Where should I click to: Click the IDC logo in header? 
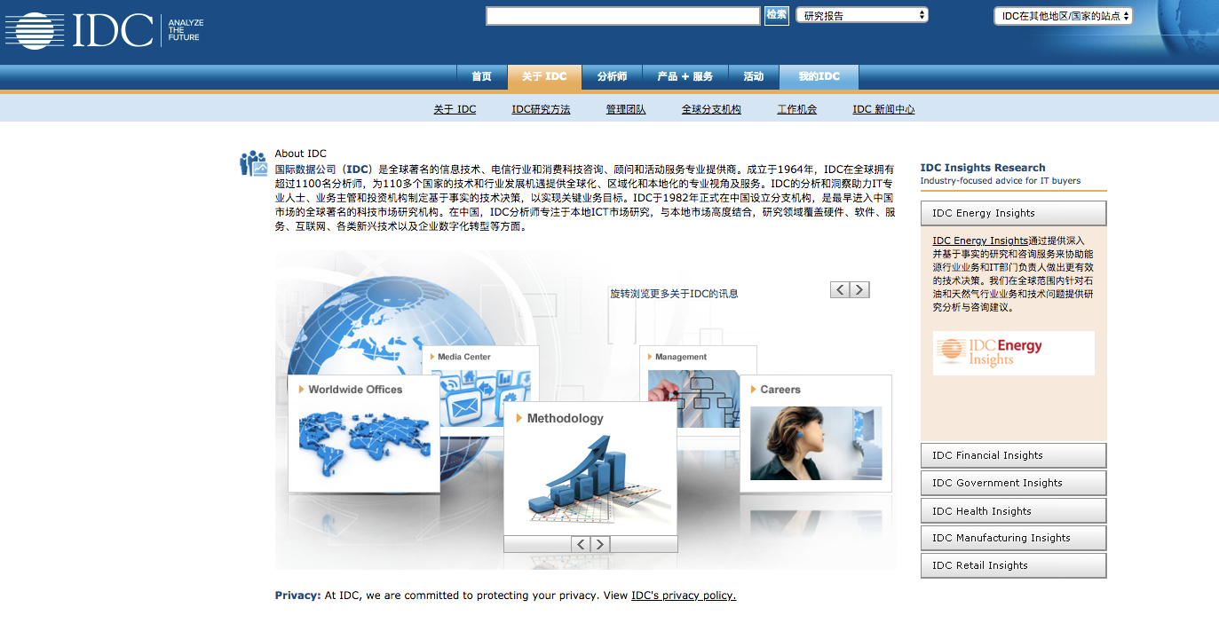[80, 30]
